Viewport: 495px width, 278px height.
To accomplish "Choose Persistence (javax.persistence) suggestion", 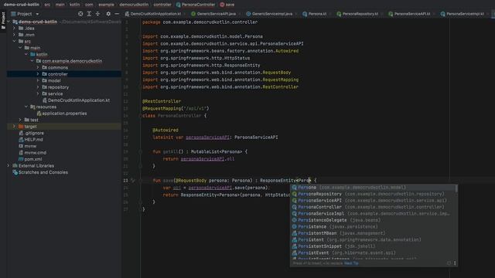I will point(373,226).
